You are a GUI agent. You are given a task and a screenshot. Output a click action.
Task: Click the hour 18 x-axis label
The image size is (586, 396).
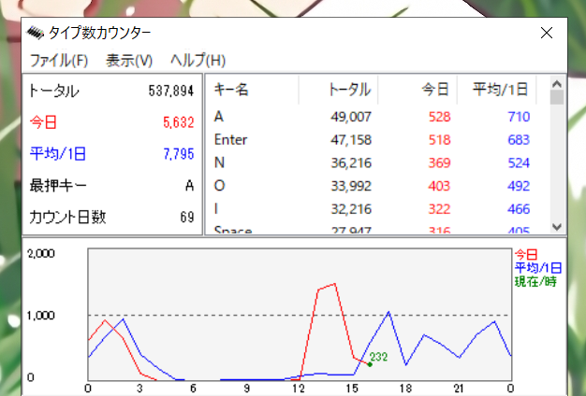[x=405, y=389]
